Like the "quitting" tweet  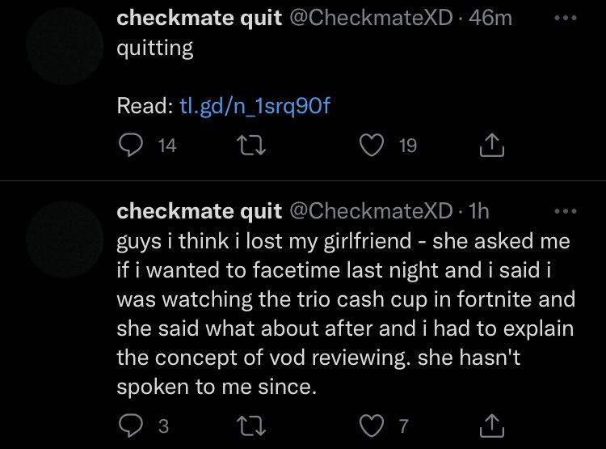pos(372,145)
